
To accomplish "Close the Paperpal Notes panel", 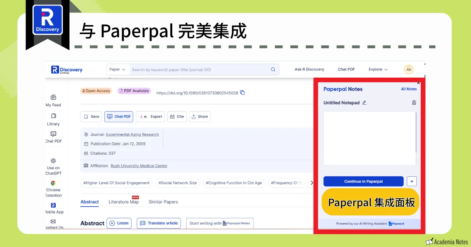I will coord(418,83).
